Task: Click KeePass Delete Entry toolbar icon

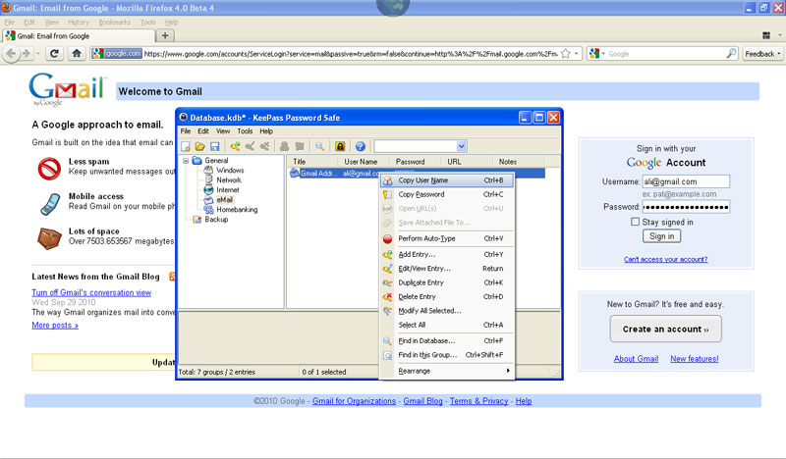Action: [x=264, y=146]
